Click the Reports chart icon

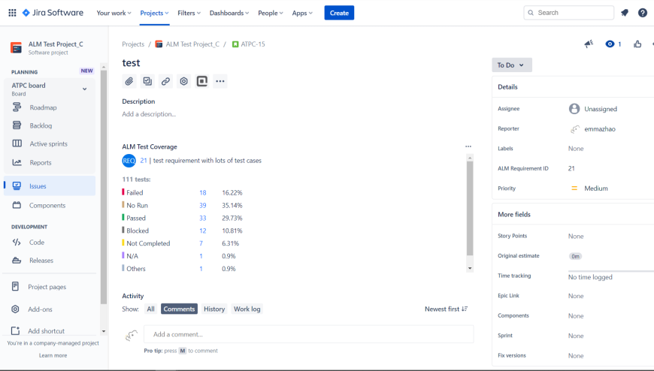pyautogui.click(x=17, y=162)
